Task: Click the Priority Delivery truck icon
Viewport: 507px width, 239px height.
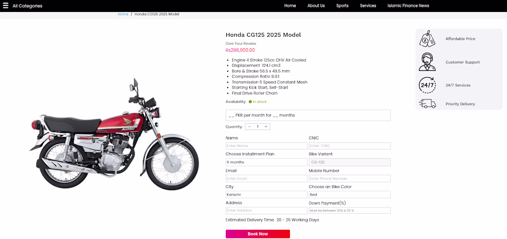Action: click(x=427, y=104)
